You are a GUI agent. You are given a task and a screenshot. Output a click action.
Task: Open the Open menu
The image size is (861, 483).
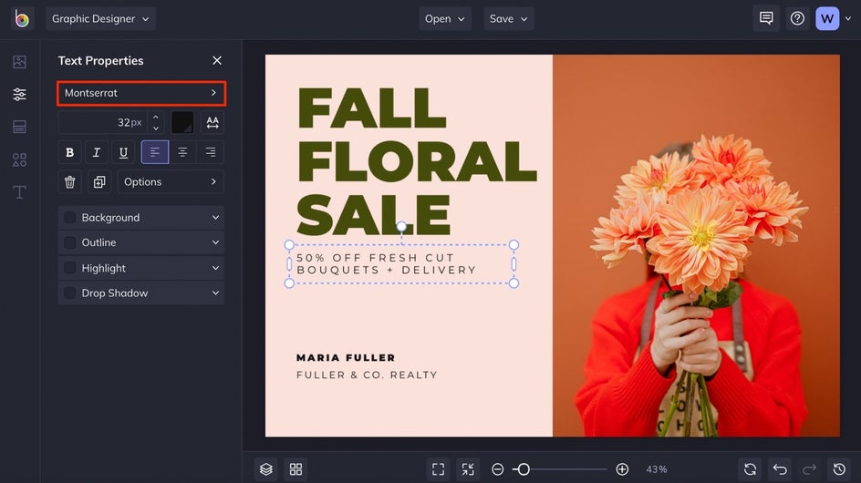[444, 19]
